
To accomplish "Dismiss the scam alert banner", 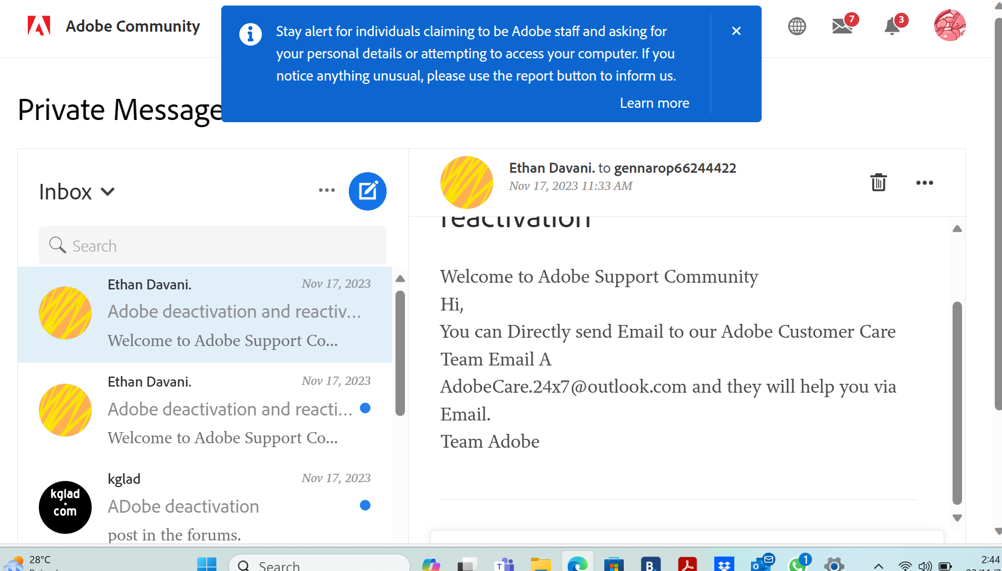I will coord(736,31).
